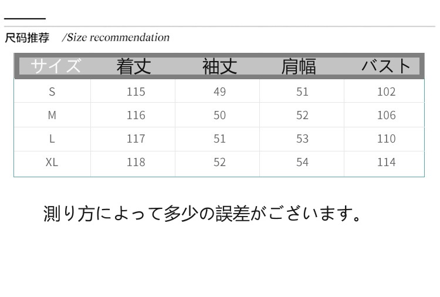Click the L size row label
Image resolution: width=440 pixels, height=297 pixels.
[52, 139]
